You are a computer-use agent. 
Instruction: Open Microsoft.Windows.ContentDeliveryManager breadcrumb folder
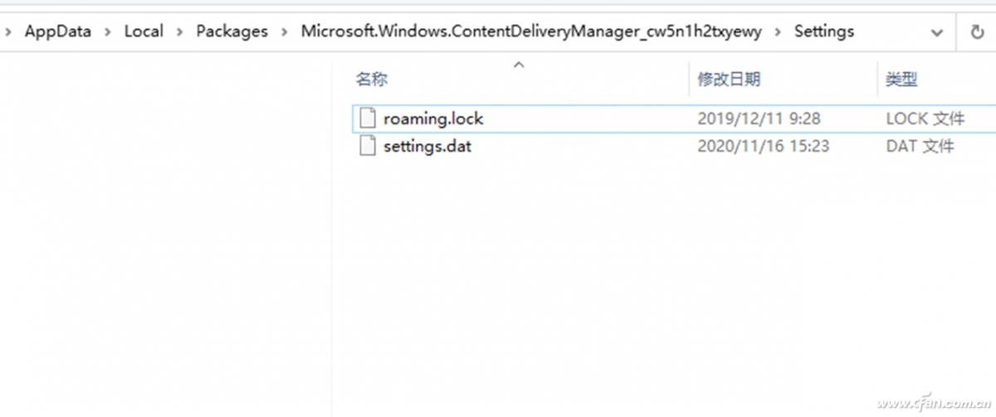(x=531, y=32)
